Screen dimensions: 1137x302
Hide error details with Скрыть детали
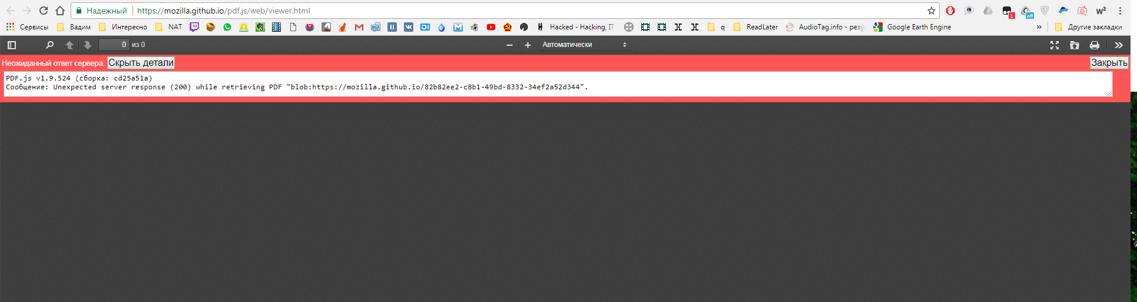141,63
